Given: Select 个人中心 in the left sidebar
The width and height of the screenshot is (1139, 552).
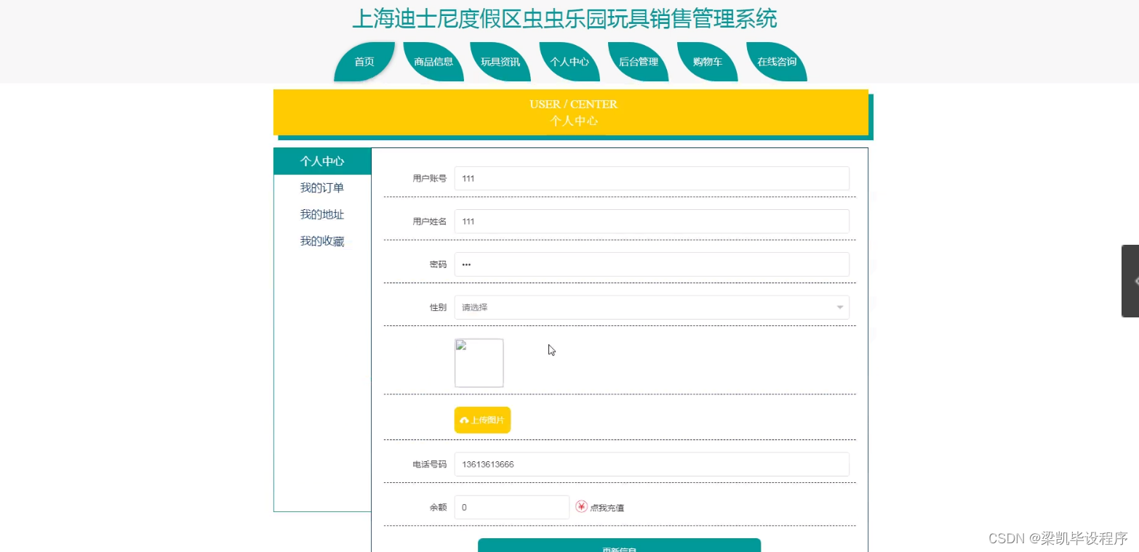Looking at the screenshot, I should tap(322, 161).
